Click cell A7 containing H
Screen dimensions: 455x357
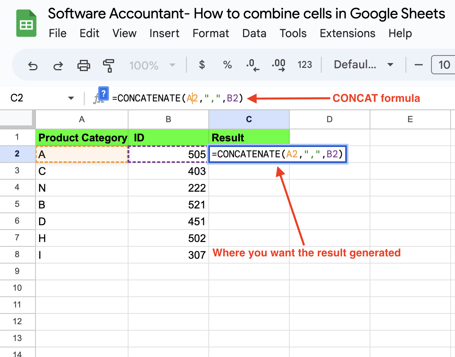[x=82, y=238]
